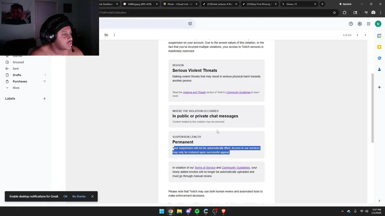Open Discord from the taskbar
Image resolution: width=385 pixels, height=216 pixels.
point(188,211)
